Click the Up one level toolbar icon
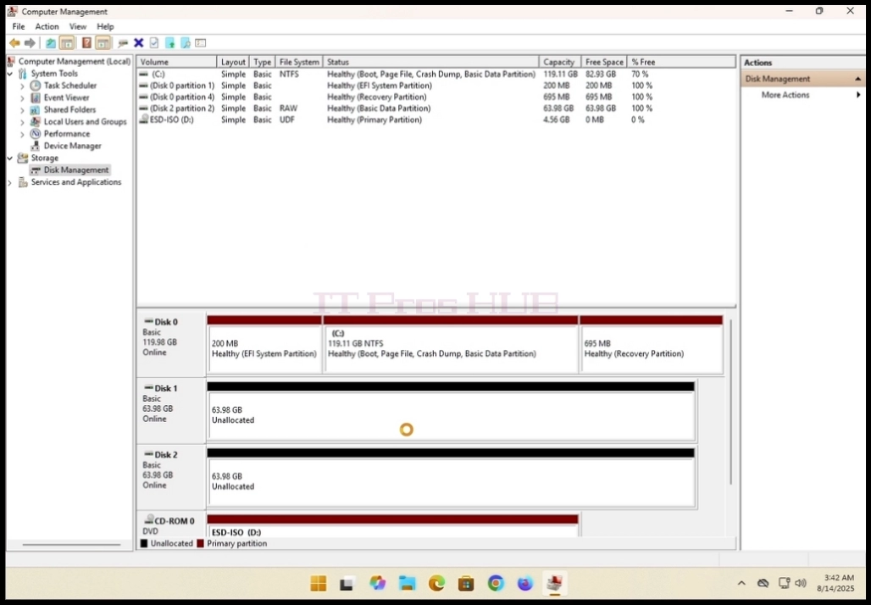Image resolution: width=871 pixels, height=605 pixels. click(x=51, y=42)
